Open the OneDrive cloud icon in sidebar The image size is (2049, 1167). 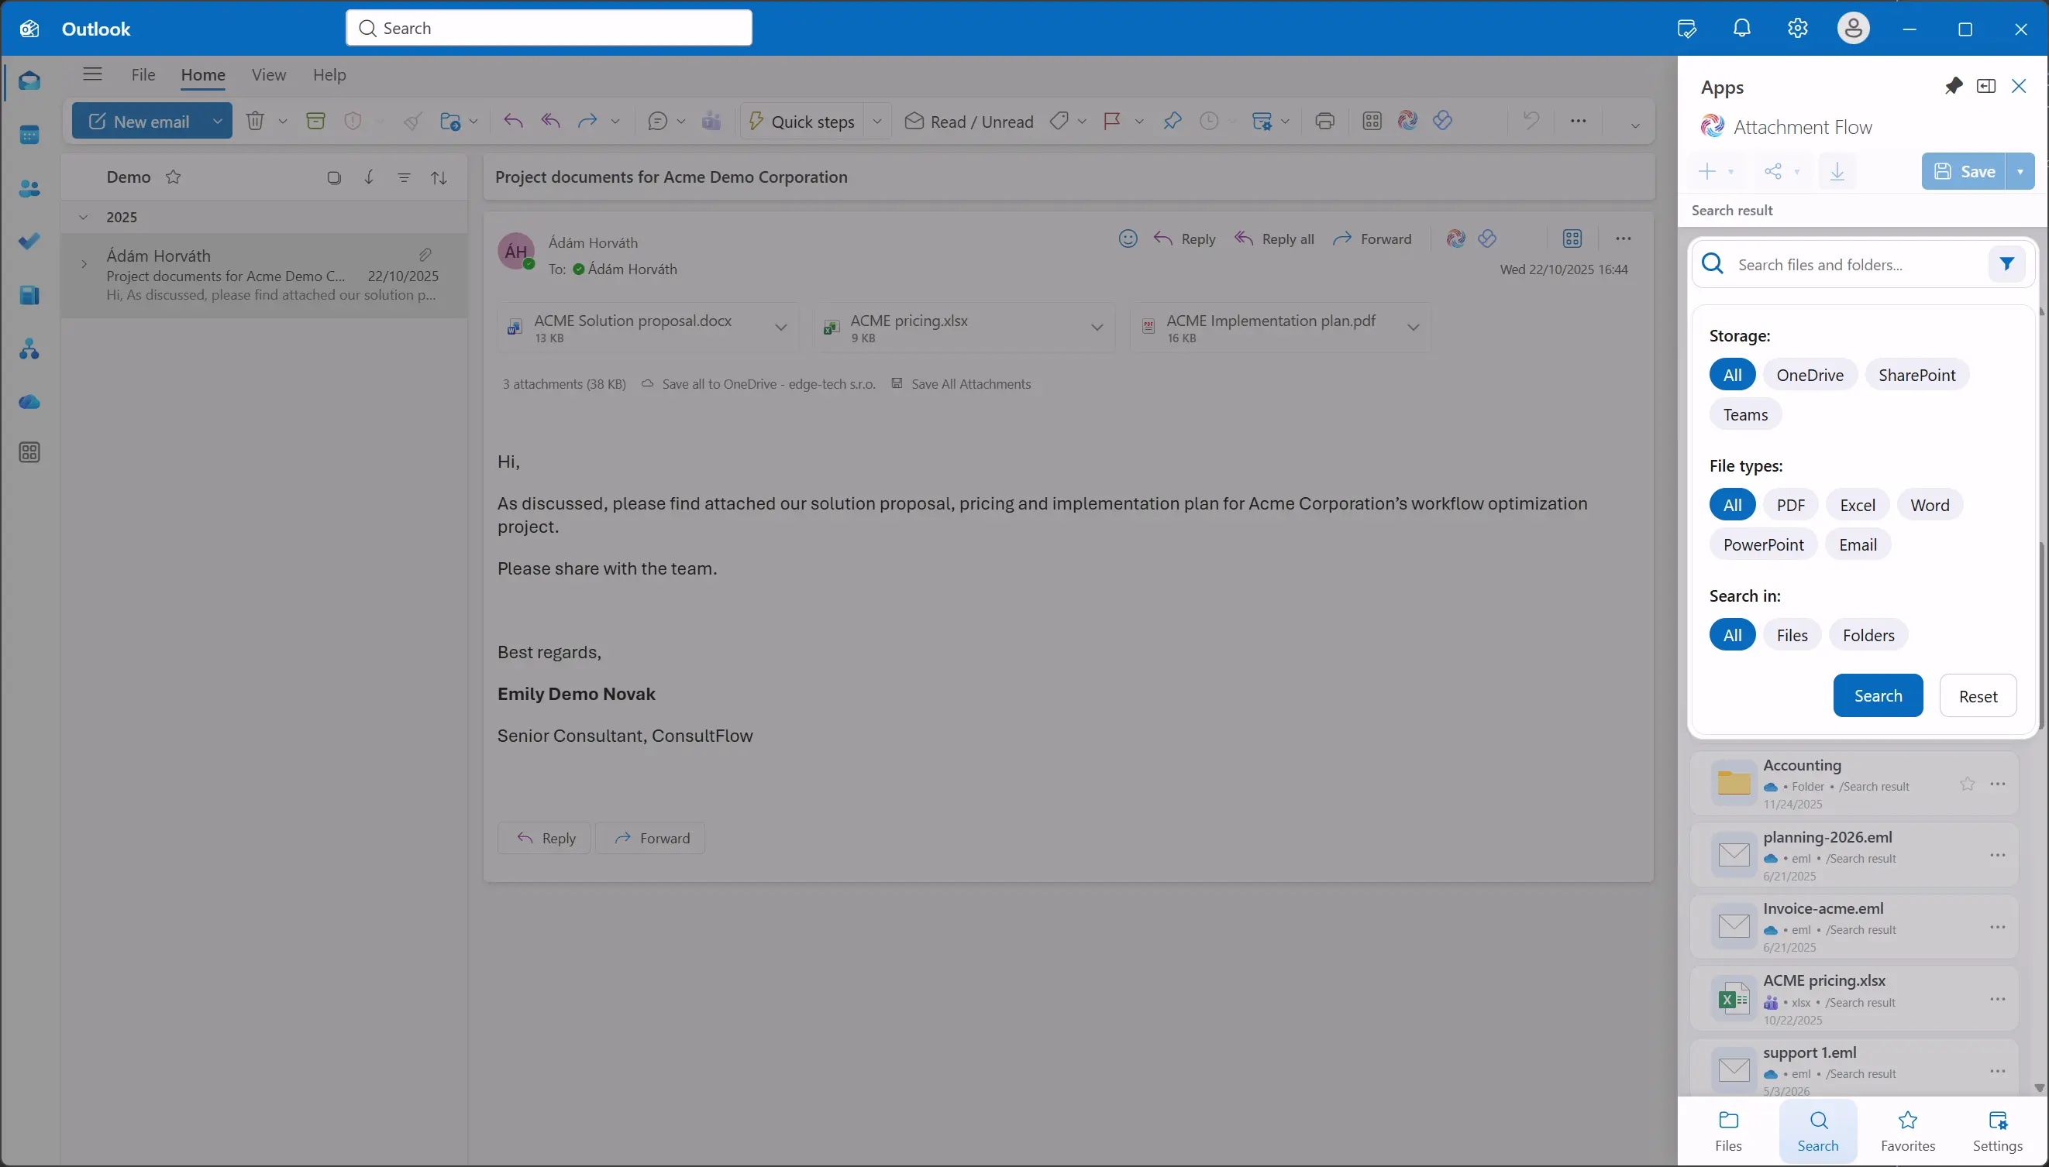coord(29,402)
